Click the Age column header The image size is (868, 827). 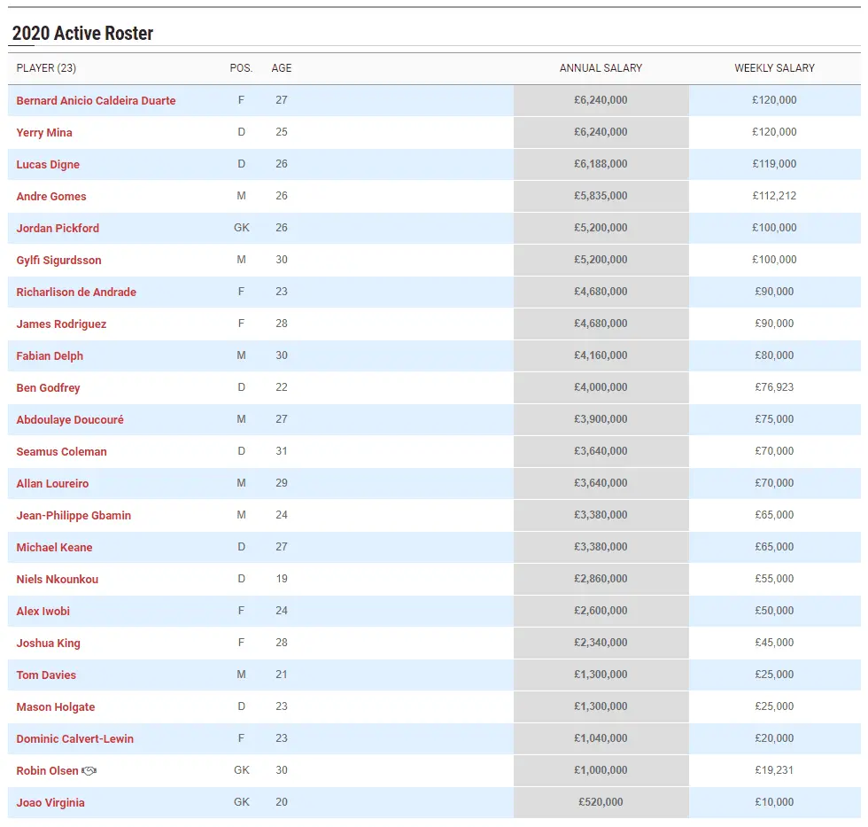point(282,68)
